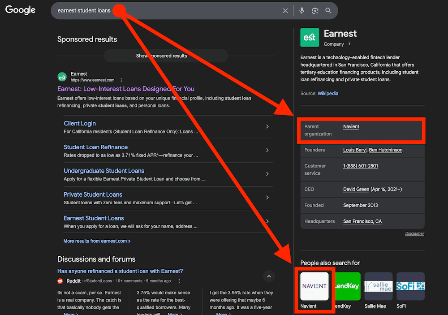Click the Show sponsored results button
This screenshot has width=448, height=315.
coord(166,56)
